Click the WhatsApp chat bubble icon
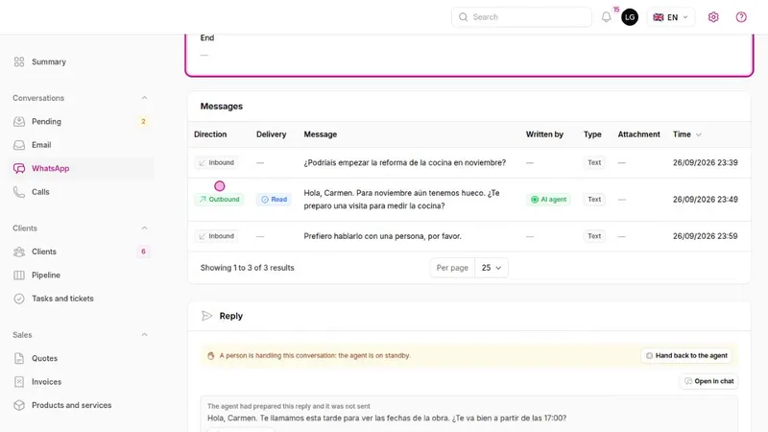The height and width of the screenshot is (432, 768). tap(19, 169)
